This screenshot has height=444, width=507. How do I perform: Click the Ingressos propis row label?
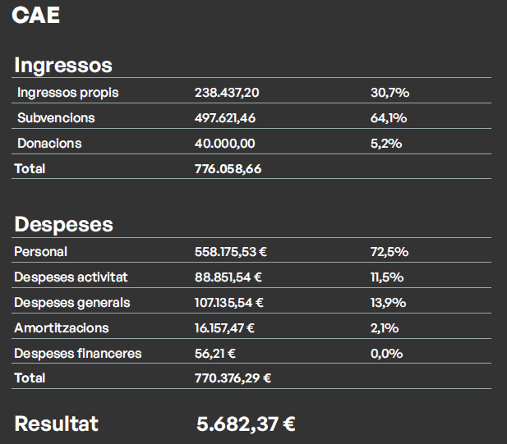(x=67, y=93)
